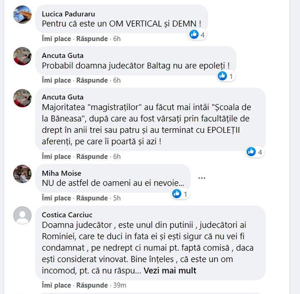View the like count on Ancuta Guta's Baltag comment
Screen dimensions: 300x294
pos(226,76)
